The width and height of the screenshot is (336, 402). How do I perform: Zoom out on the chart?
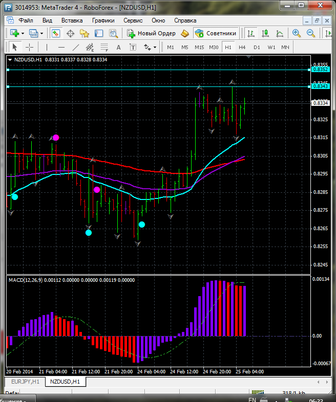point(311,33)
